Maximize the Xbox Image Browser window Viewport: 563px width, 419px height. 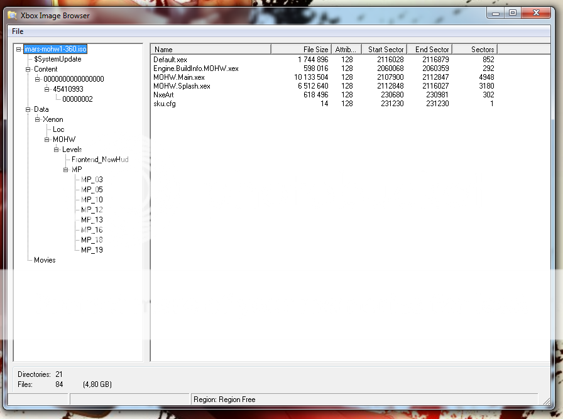[x=513, y=13]
